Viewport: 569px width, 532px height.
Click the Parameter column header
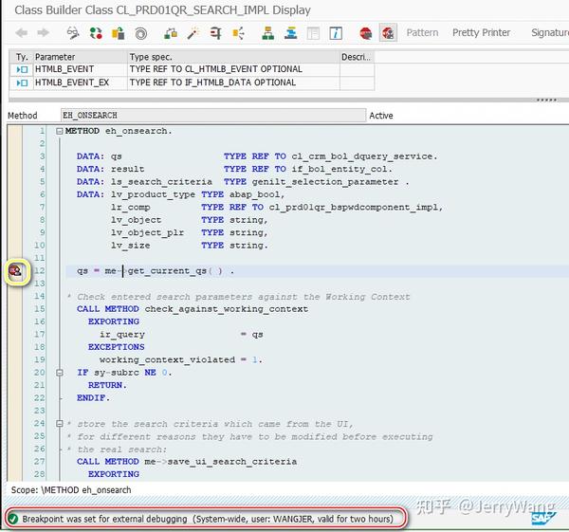[x=80, y=57]
